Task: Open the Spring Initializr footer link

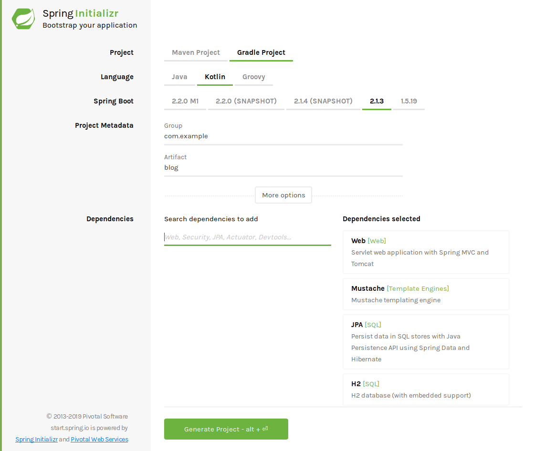Action: pos(36,439)
